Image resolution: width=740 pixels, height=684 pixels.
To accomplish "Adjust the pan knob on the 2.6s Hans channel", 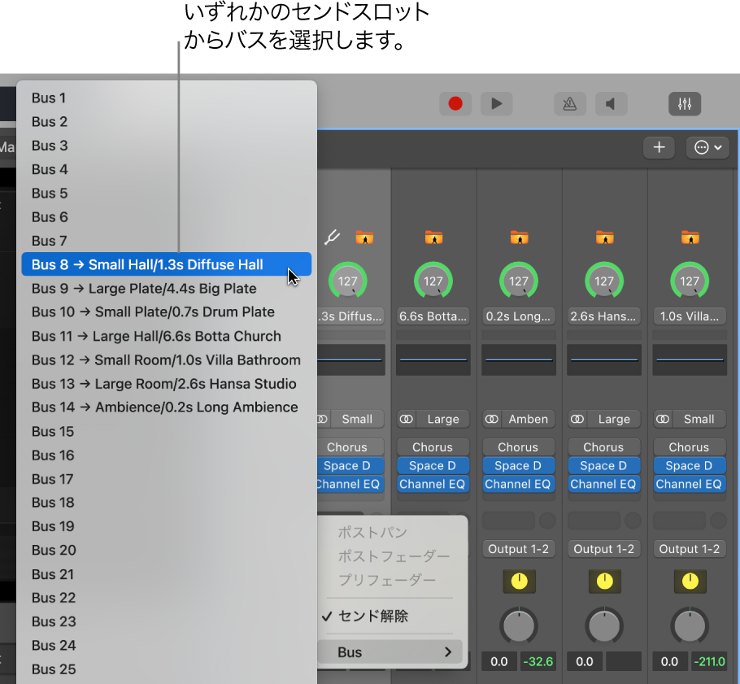I will (x=604, y=625).
